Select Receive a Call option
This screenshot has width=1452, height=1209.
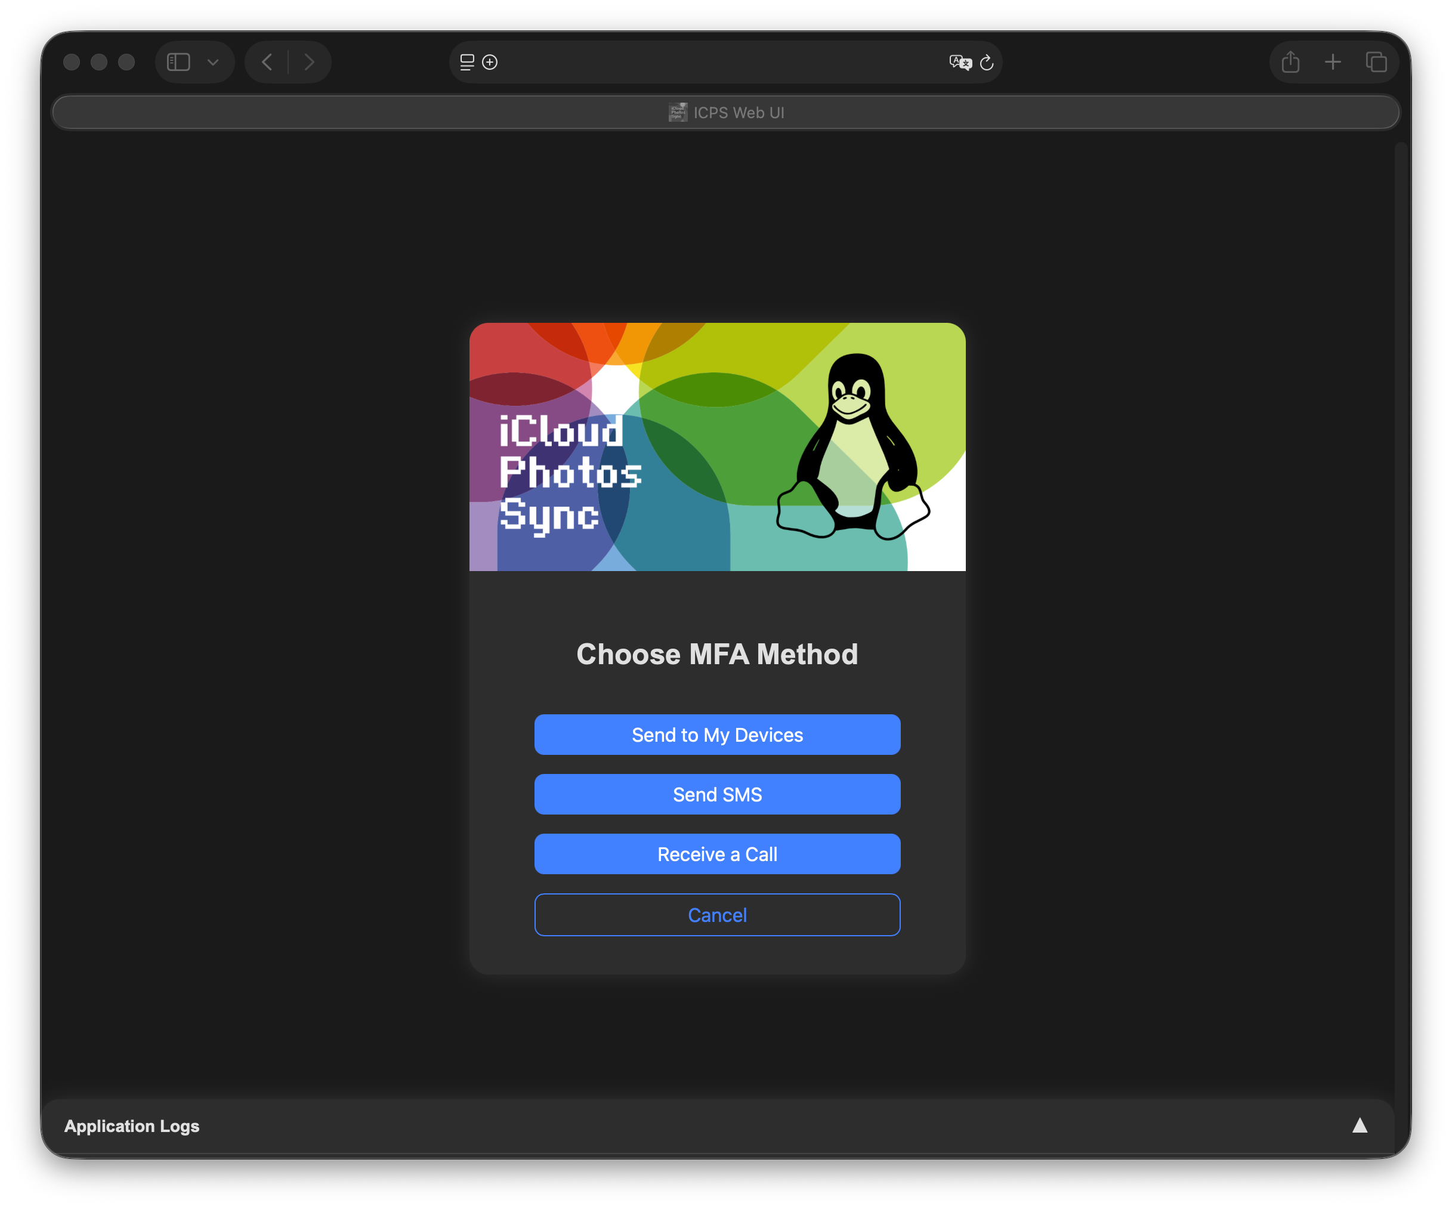click(x=717, y=853)
